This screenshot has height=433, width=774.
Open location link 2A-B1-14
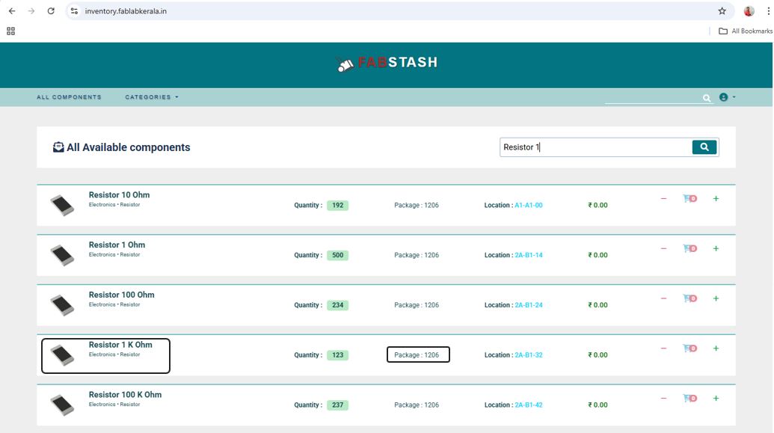pos(528,255)
